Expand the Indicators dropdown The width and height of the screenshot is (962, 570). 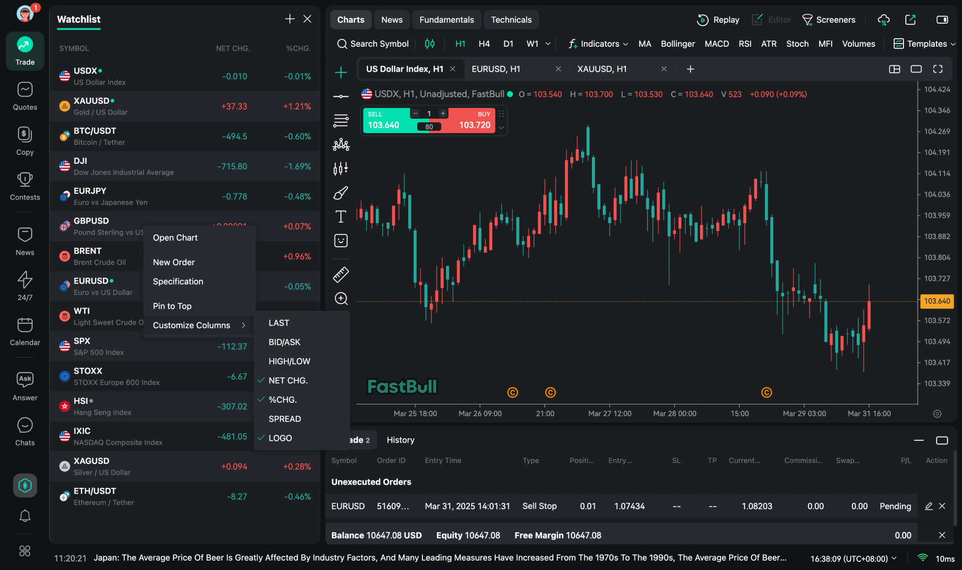[598, 44]
